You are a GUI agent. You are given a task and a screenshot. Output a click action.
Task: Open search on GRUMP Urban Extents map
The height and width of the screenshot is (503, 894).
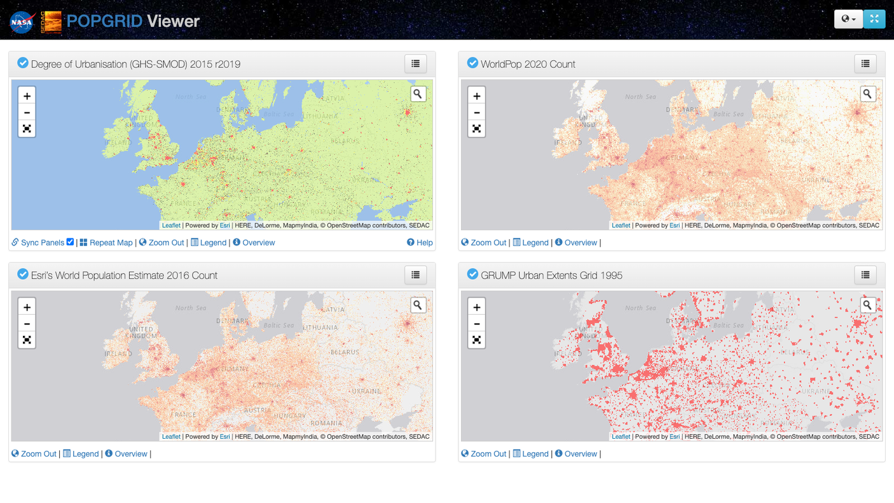[x=867, y=305]
